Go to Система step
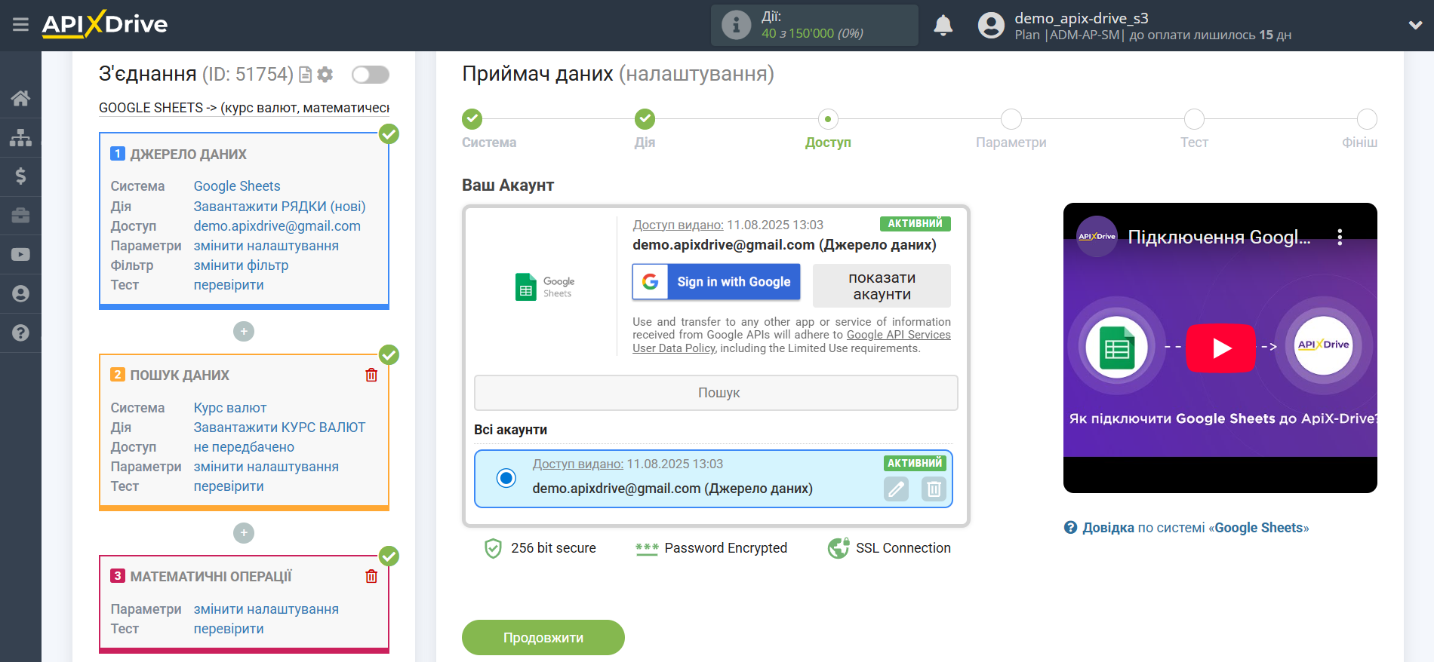 pyautogui.click(x=472, y=119)
